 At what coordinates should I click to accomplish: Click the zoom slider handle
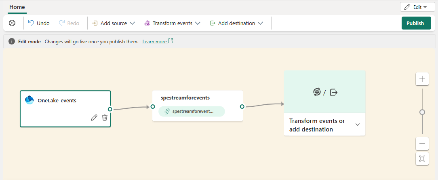click(x=422, y=112)
